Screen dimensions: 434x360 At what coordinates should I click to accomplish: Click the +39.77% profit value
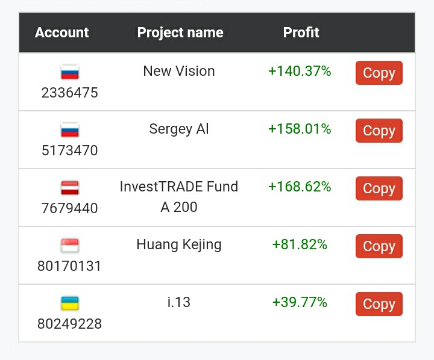[x=300, y=302]
